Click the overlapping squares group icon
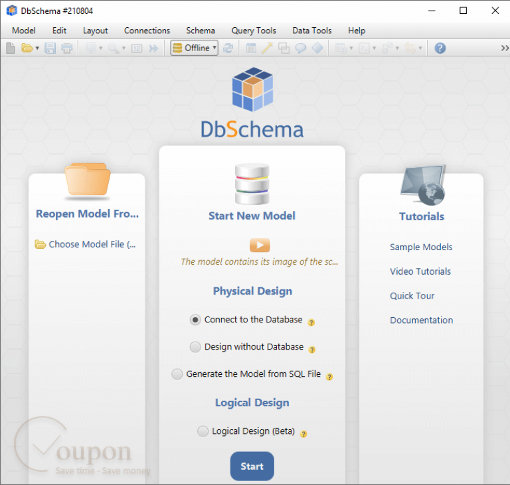 coord(284,48)
